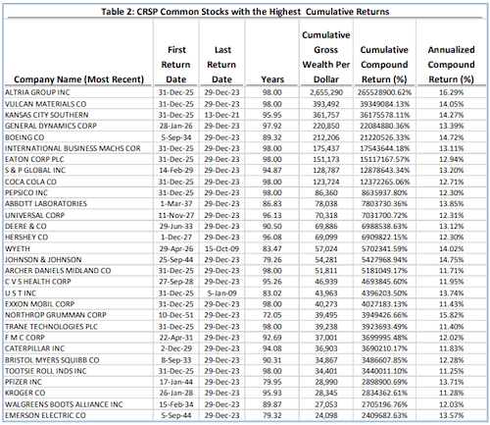Image resolution: width=490 pixels, height=425 pixels.
Task: Select the EMERSON ELECTRIC CO cell
Action: 45,415
